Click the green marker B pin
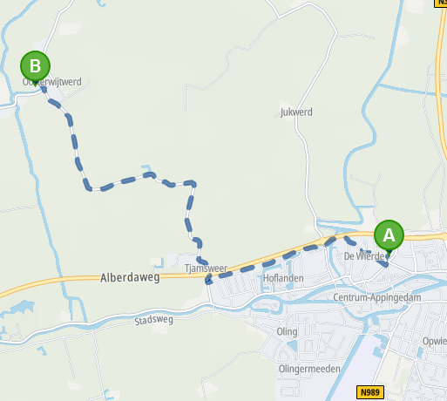Screen dimensions: 447x401 [x=35, y=67]
